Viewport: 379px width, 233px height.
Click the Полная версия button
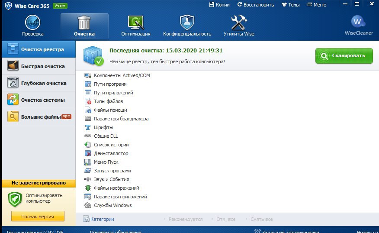(x=38, y=216)
